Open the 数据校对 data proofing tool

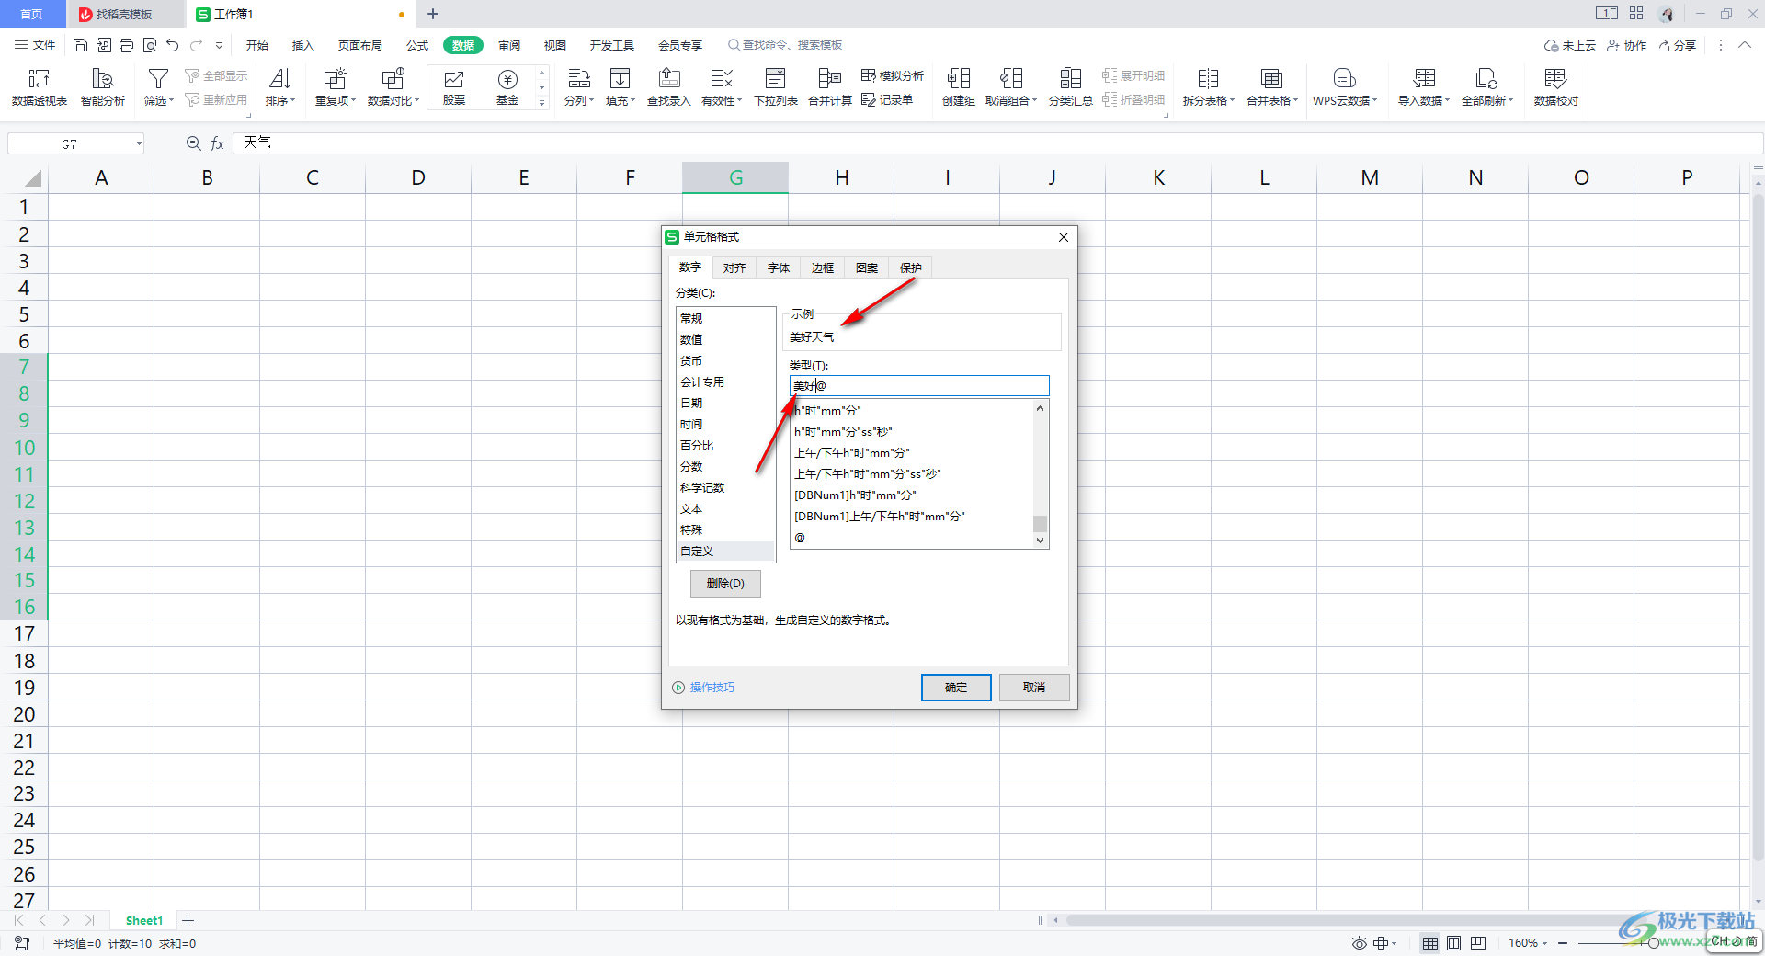point(1556,87)
